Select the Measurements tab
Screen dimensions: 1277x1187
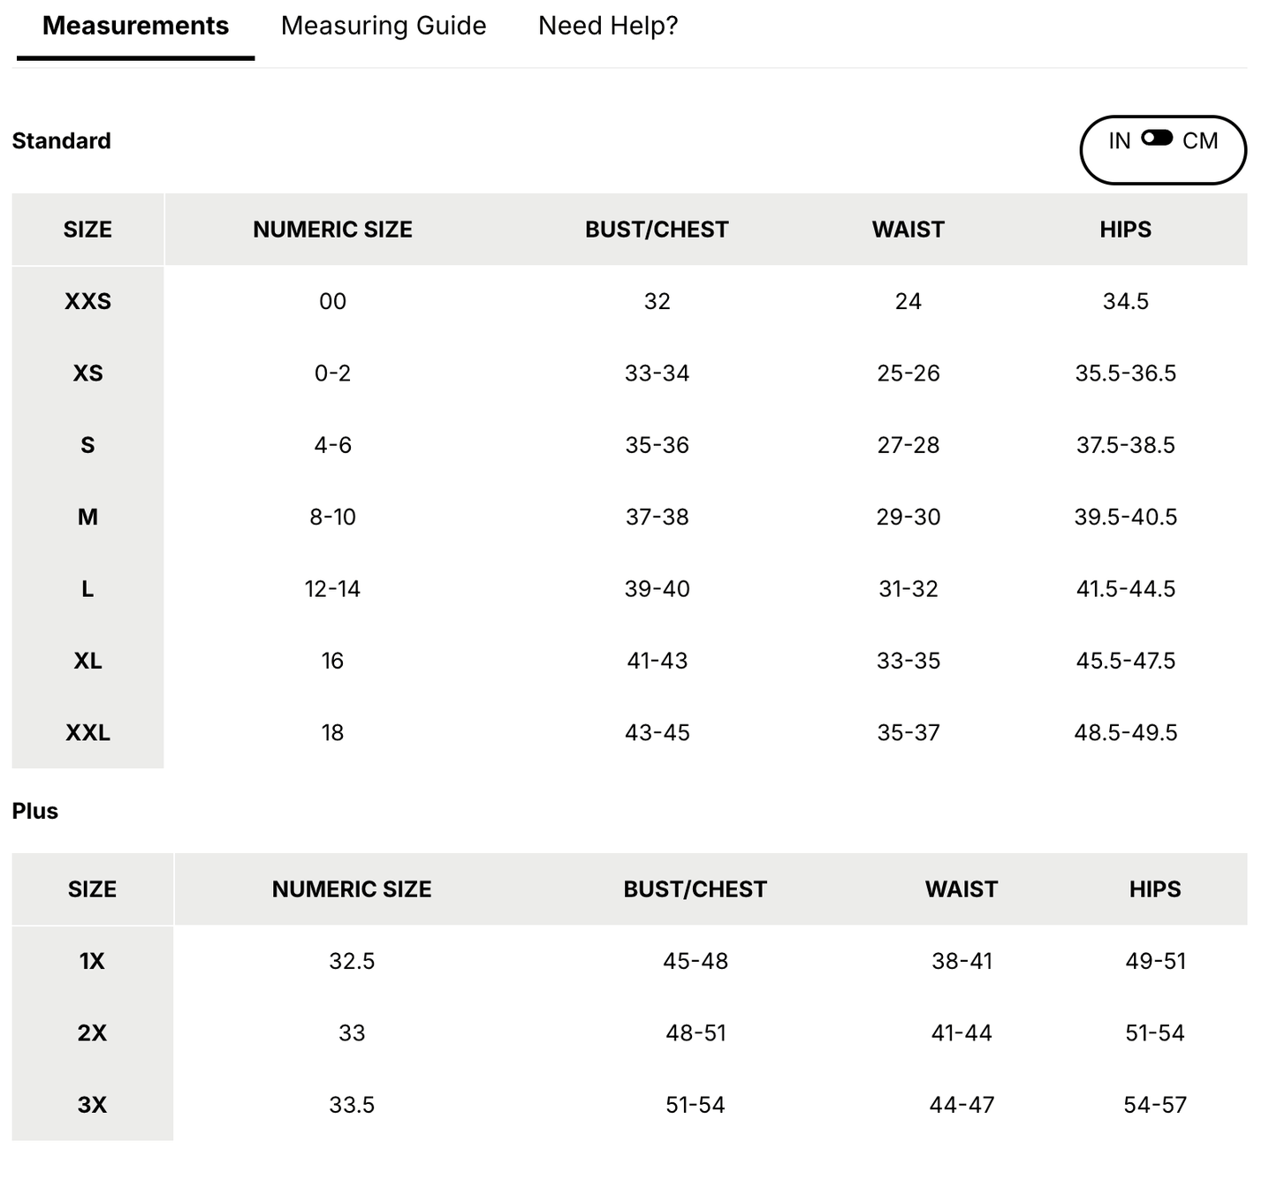(x=135, y=26)
